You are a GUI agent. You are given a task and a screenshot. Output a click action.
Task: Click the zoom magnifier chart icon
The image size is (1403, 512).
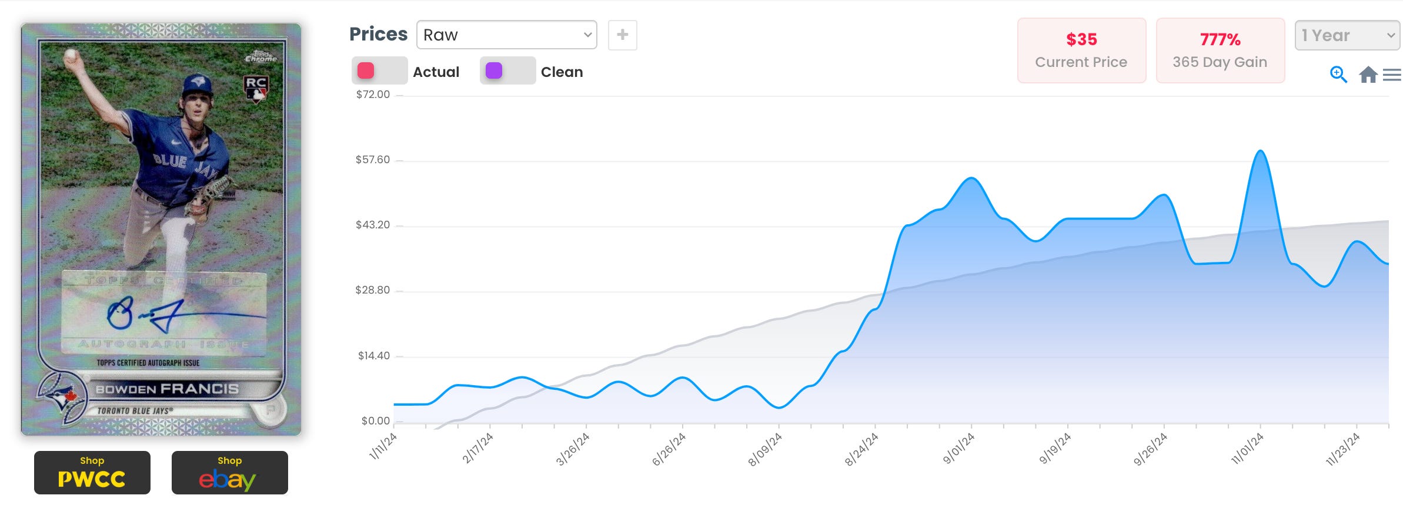[x=1338, y=75]
